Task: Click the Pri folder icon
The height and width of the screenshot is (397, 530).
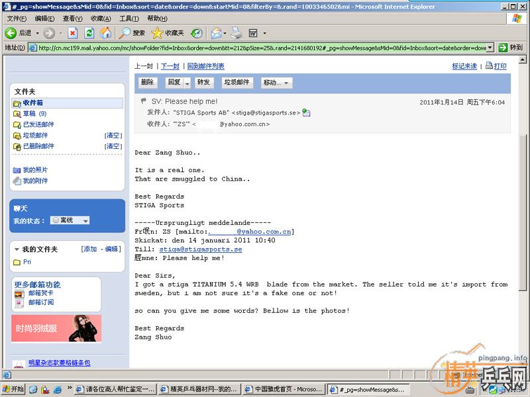Action: coord(17,262)
